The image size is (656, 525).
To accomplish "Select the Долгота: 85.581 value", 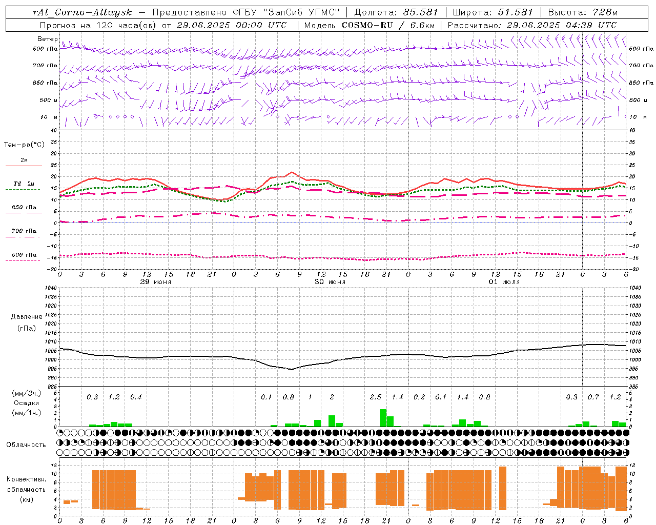I will [x=396, y=12].
